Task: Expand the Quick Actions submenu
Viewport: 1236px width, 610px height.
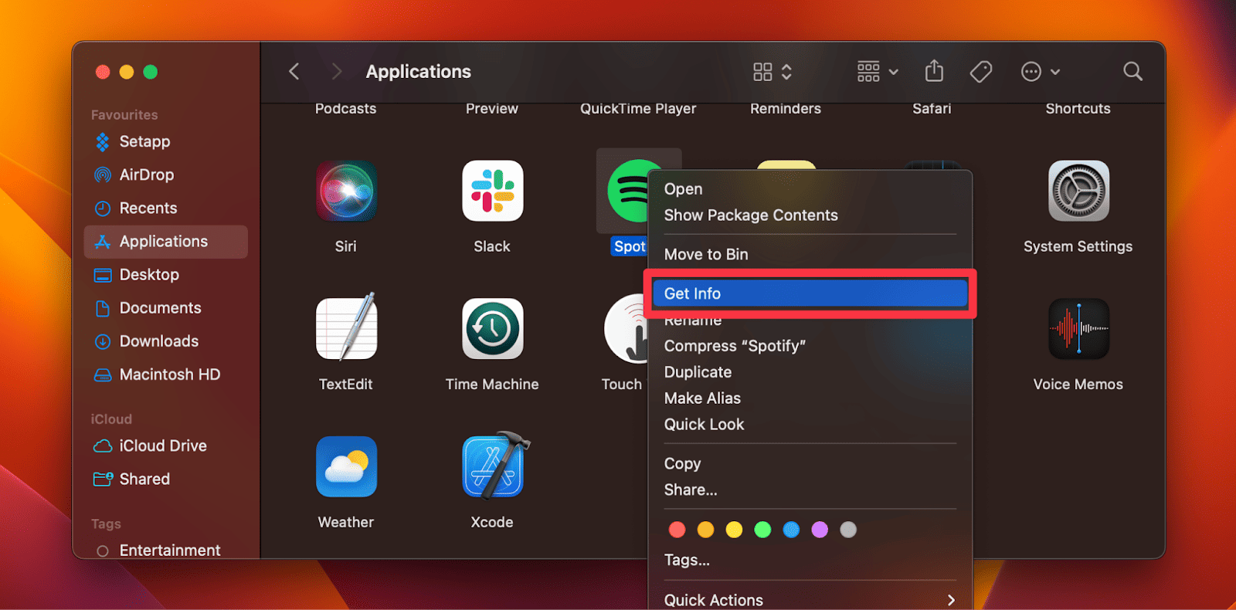Action: (810, 600)
